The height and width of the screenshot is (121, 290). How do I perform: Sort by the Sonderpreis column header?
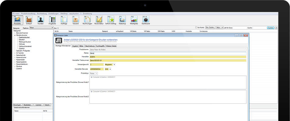pos(203,31)
